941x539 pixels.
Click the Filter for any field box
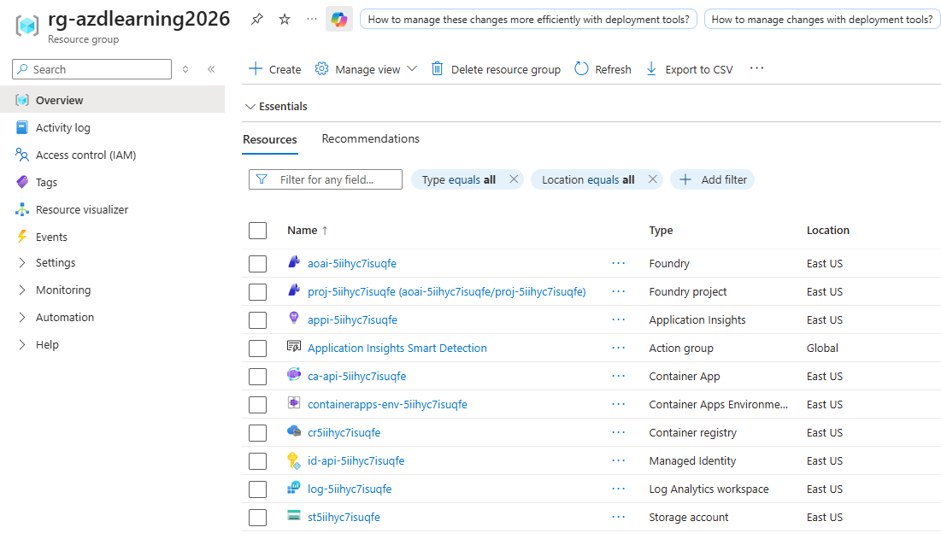(x=326, y=179)
